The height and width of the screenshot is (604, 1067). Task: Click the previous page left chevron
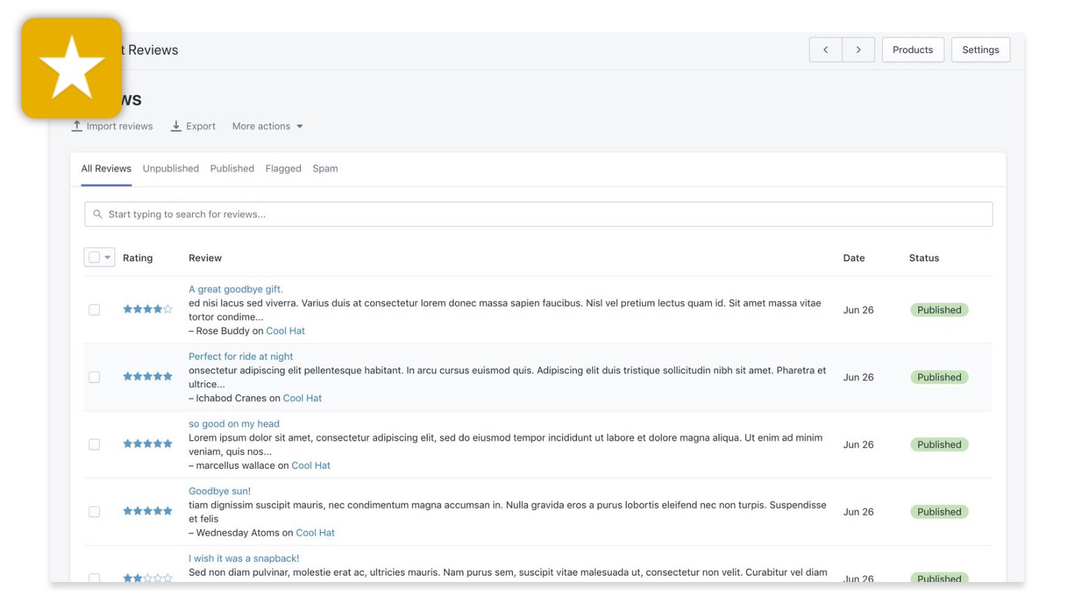825,49
